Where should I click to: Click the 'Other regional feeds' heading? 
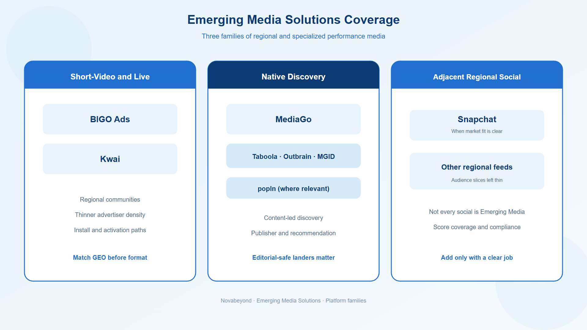[477, 167]
